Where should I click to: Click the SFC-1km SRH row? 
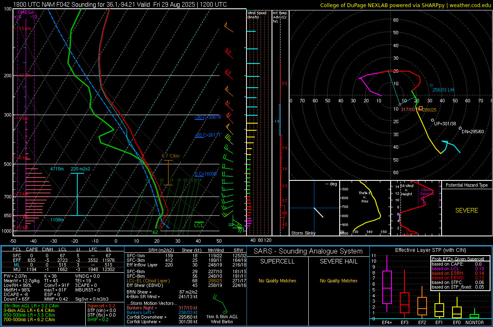click(x=186, y=256)
